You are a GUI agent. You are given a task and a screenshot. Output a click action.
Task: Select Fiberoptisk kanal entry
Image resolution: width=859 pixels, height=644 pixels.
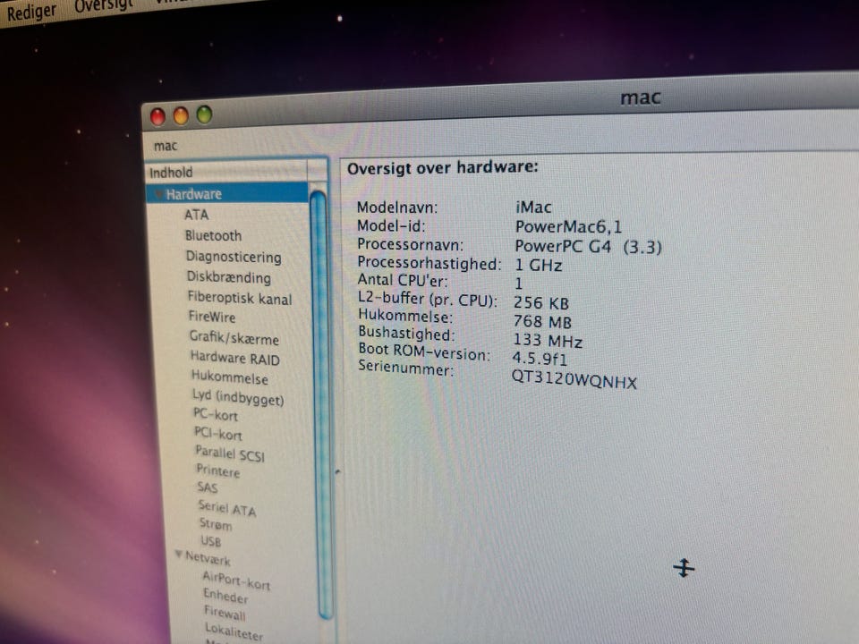240,299
